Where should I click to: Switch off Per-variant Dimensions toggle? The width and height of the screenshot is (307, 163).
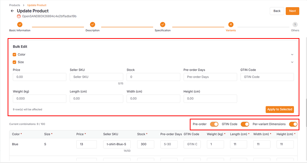point(293,124)
